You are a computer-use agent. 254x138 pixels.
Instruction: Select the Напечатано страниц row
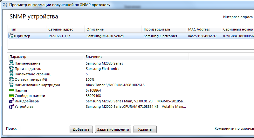[x=32, y=74]
